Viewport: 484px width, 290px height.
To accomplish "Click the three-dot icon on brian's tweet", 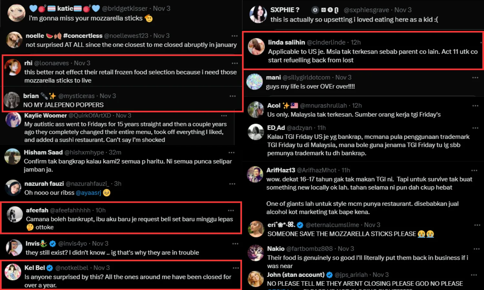I will point(233,96).
